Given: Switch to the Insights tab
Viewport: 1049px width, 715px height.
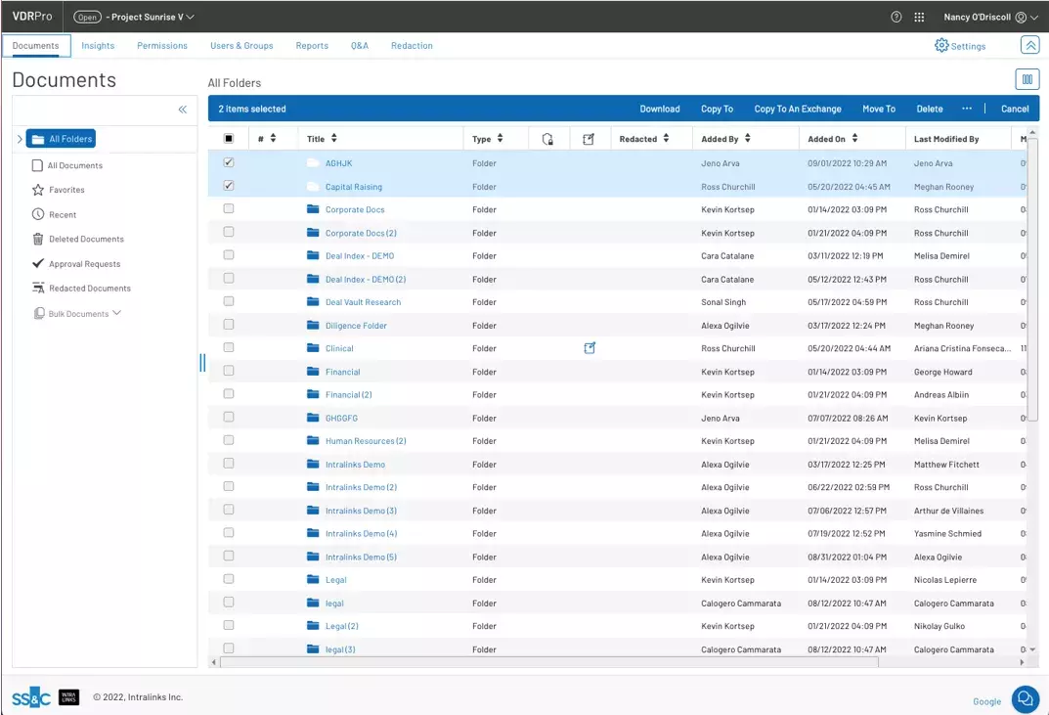Looking at the screenshot, I should (98, 46).
